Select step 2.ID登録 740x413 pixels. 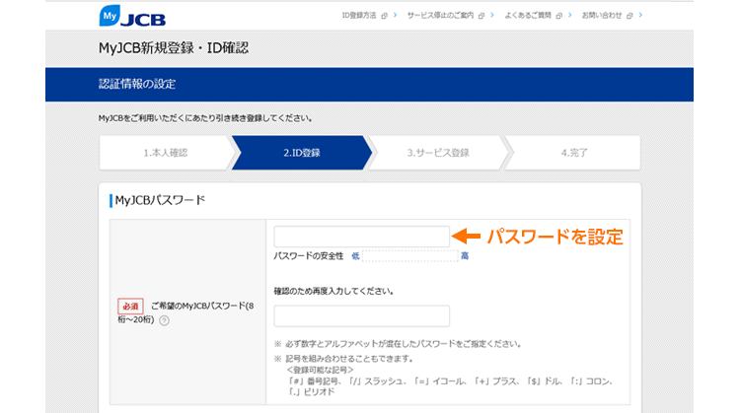302,153
